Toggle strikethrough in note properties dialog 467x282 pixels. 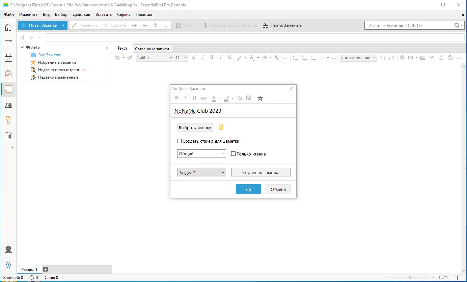click(203, 98)
